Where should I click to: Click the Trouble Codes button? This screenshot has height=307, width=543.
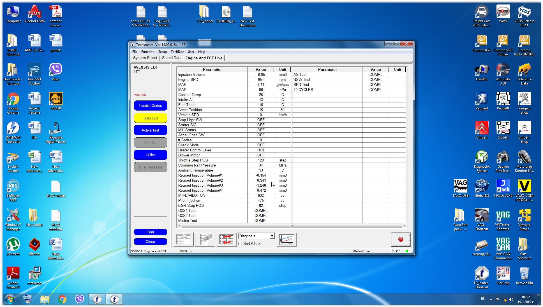coord(150,105)
